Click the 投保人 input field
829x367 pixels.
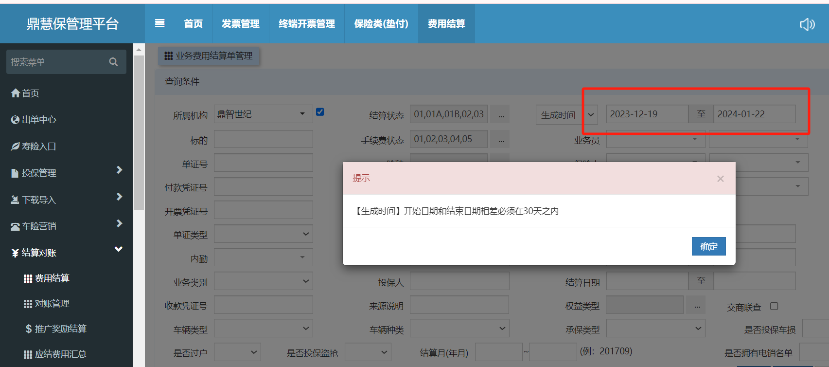(459, 281)
